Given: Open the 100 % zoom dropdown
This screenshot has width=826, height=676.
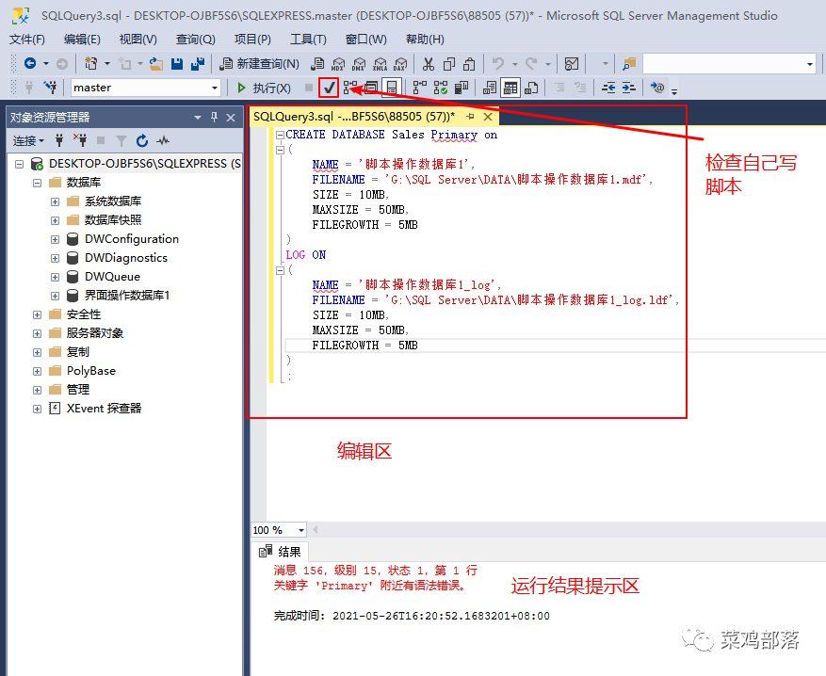Looking at the screenshot, I should pos(300,530).
